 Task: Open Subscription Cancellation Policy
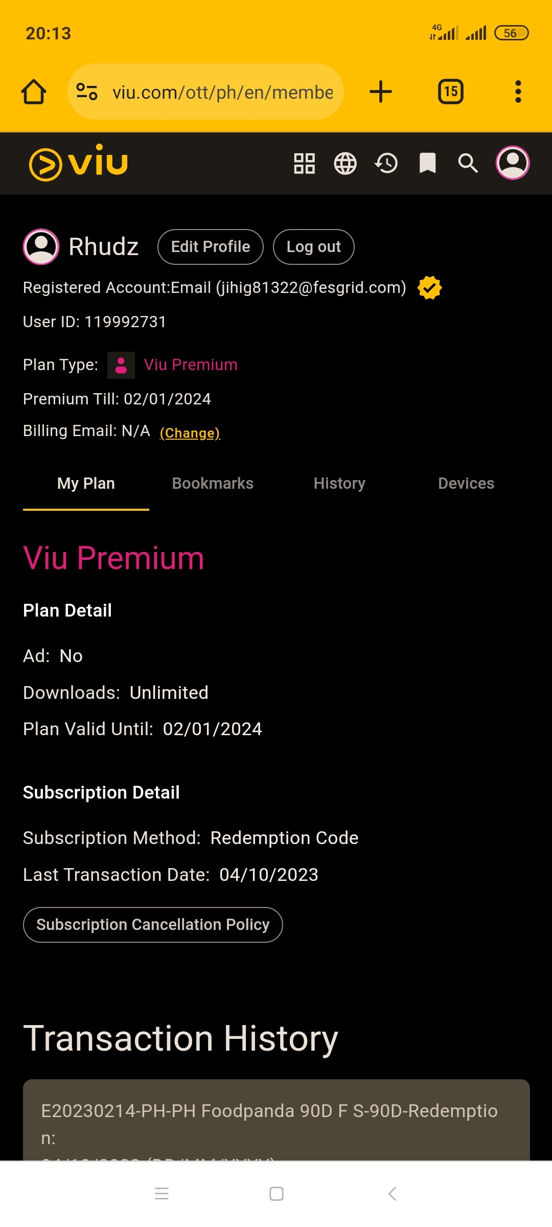pos(153,925)
